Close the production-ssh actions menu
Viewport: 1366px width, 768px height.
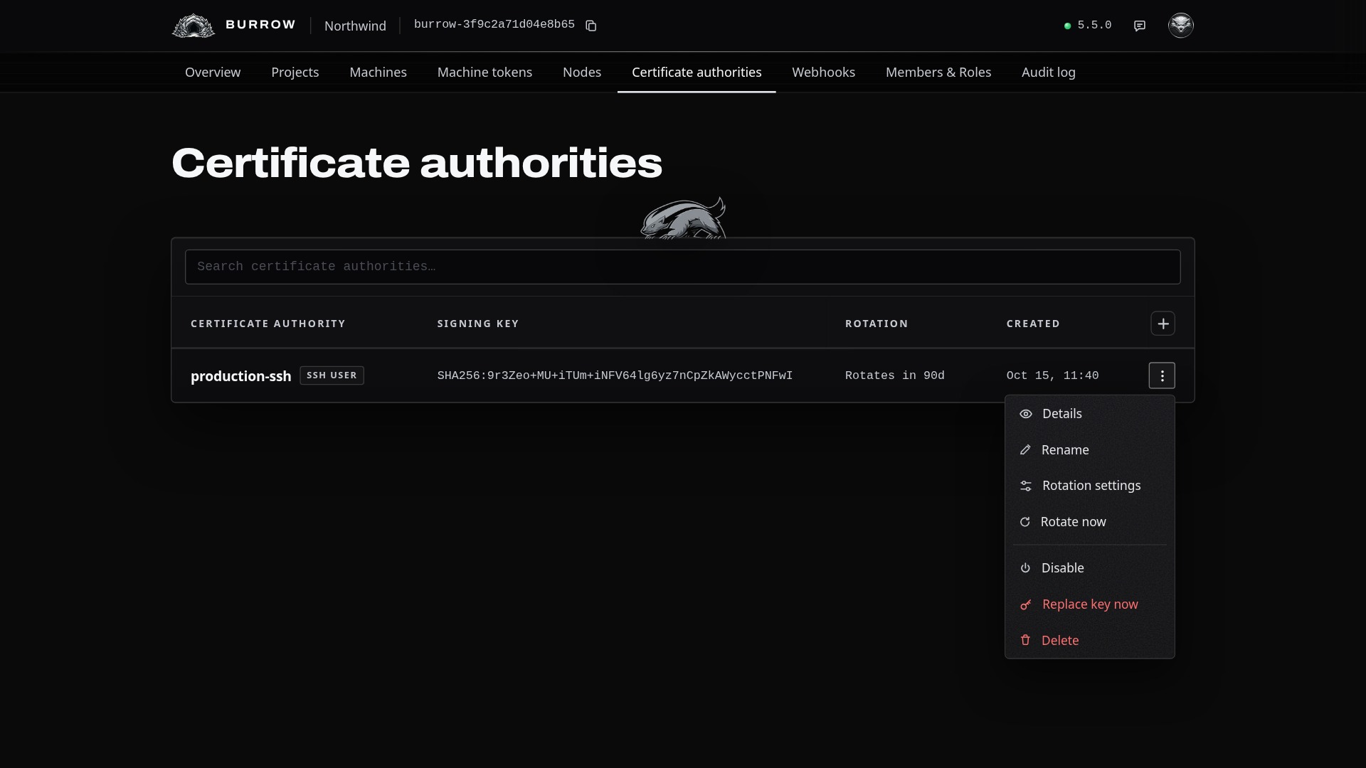coord(1162,375)
